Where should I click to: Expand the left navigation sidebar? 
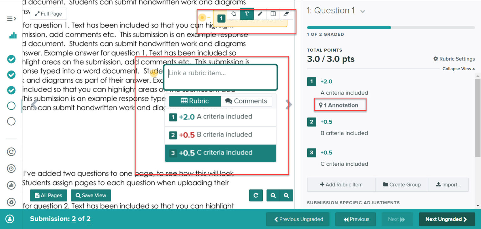(x=11, y=18)
